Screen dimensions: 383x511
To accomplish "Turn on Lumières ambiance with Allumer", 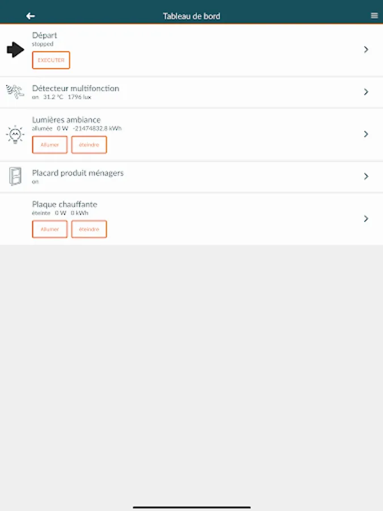I will pos(50,145).
